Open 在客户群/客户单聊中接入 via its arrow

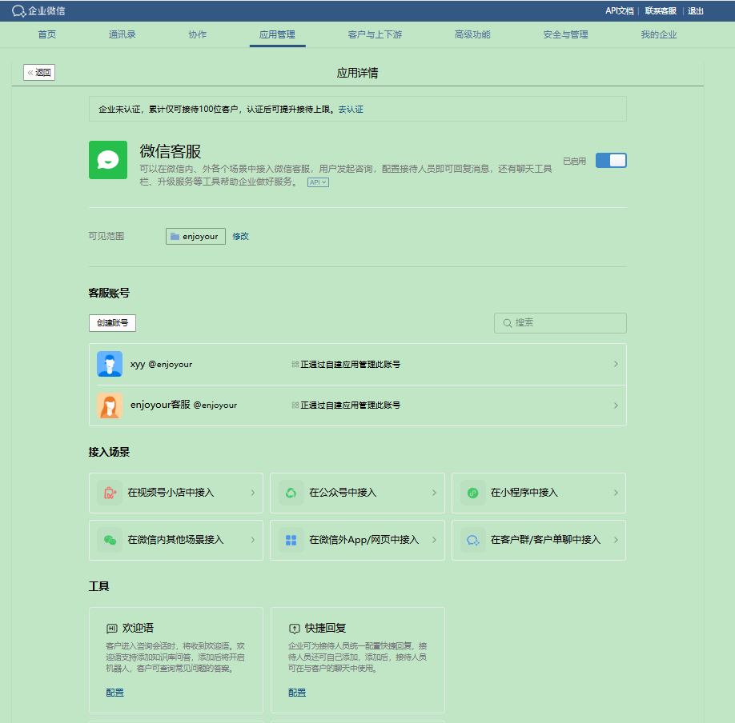tap(616, 540)
